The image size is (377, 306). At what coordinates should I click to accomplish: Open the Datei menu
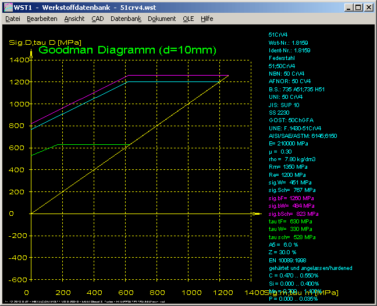click(x=12, y=19)
